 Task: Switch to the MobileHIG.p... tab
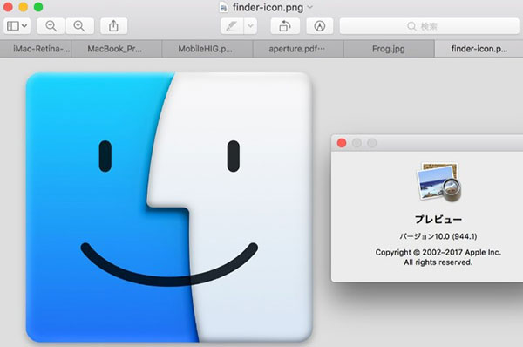[207, 49]
